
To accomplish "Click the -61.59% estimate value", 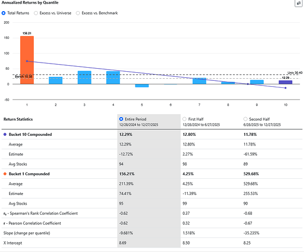I will coord(250,154).
